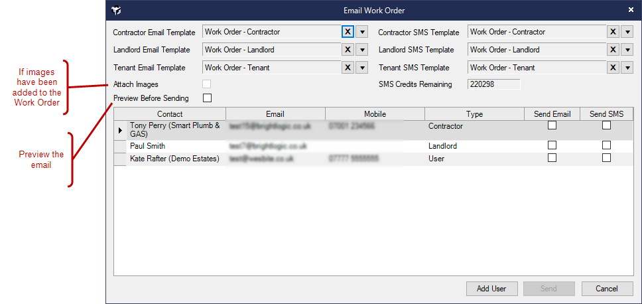Clear the Tenant Email Template selection
Screen dimensions: 642x304
[348, 68]
